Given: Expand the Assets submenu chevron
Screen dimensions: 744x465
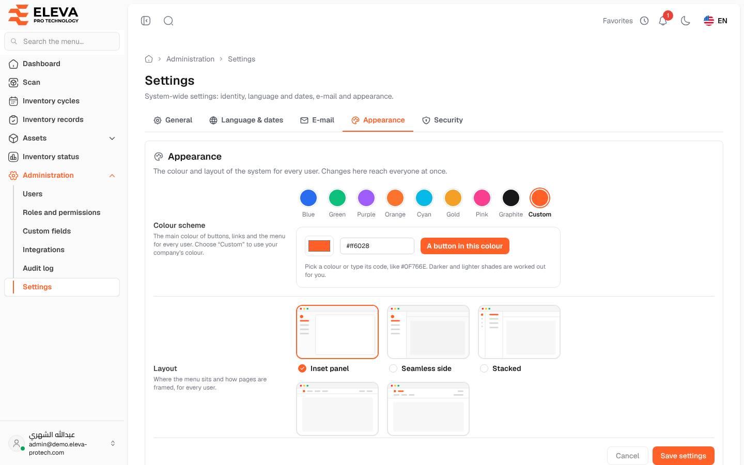Looking at the screenshot, I should point(112,138).
